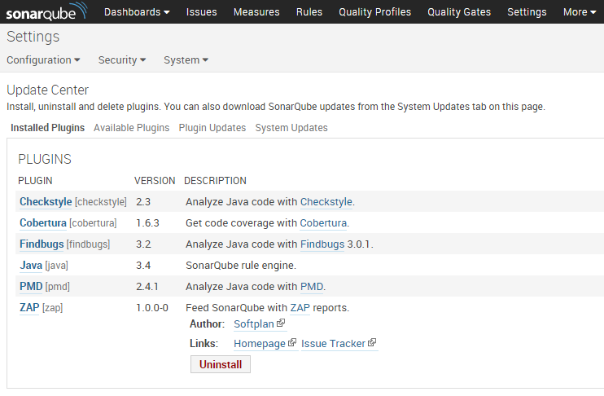Image resolution: width=604 pixels, height=396 pixels.
Task: Open Measures from the navigation bar
Action: point(256,12)
